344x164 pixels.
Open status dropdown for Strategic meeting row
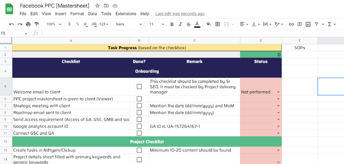(x=278, y=106)
